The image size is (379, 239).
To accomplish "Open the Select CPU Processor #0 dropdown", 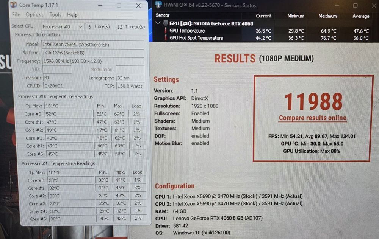I will coord(63,26).
